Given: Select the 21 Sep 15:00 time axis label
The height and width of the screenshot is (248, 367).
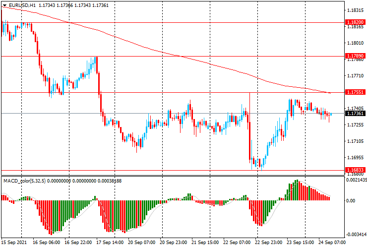Looking at the screenshot, I should (205, 243).
